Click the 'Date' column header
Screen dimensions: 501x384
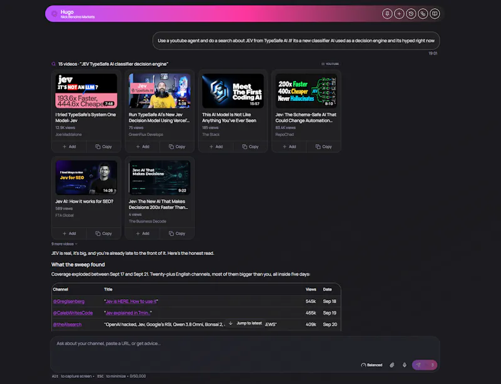click(327, 289)
